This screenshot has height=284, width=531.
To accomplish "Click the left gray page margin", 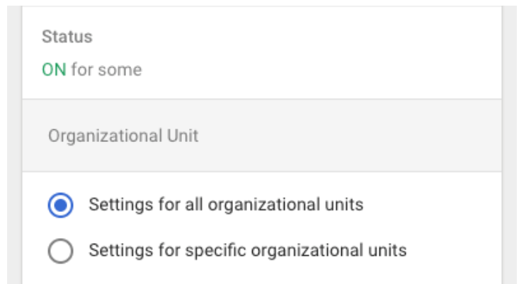I will (15, 145).
